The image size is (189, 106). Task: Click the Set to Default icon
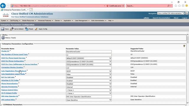[x=12, y=29]
